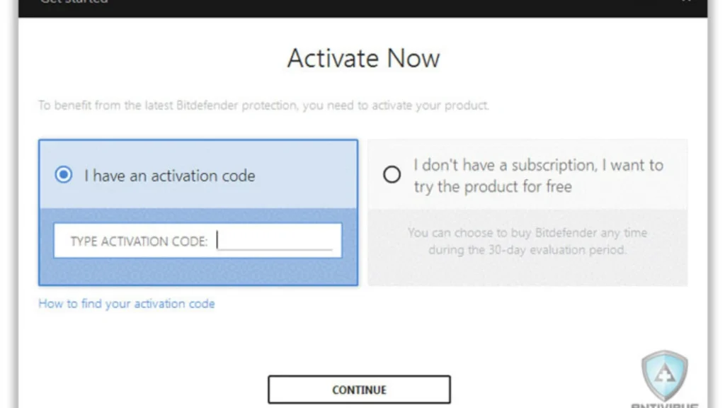Select the Activate Now heading
The height and width of the screenshot is (408, 725).
[x=362, y=59]
